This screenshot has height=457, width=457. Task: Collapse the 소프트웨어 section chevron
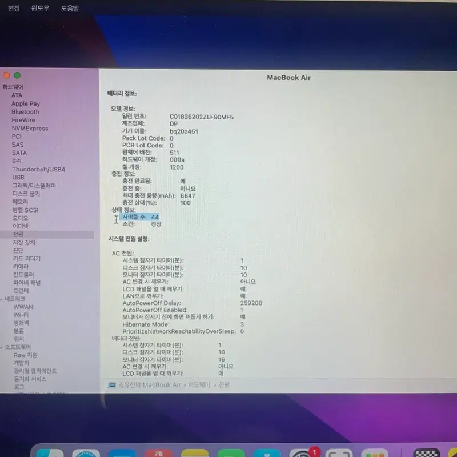click(x=2, y=347)
